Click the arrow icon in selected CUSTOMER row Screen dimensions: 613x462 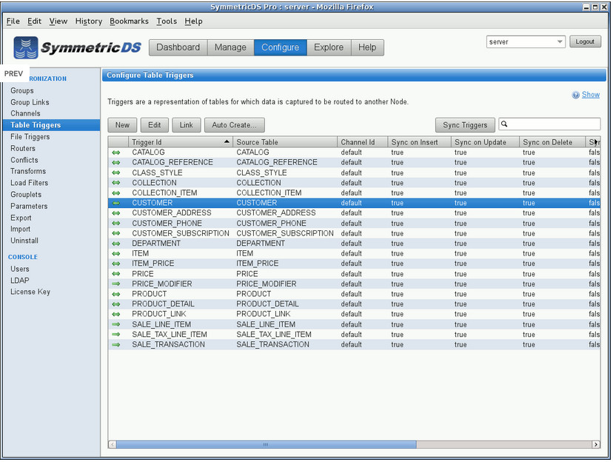116,204
